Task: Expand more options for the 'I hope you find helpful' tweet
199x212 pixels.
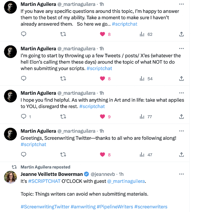Action: coord(181,93)
